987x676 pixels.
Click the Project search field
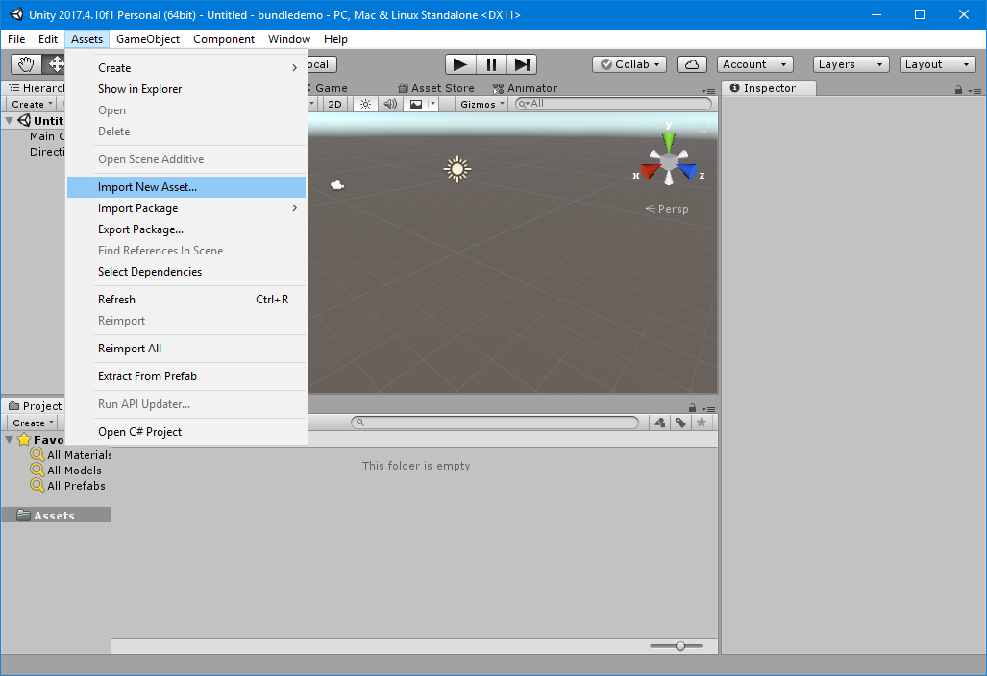point(495,422)
